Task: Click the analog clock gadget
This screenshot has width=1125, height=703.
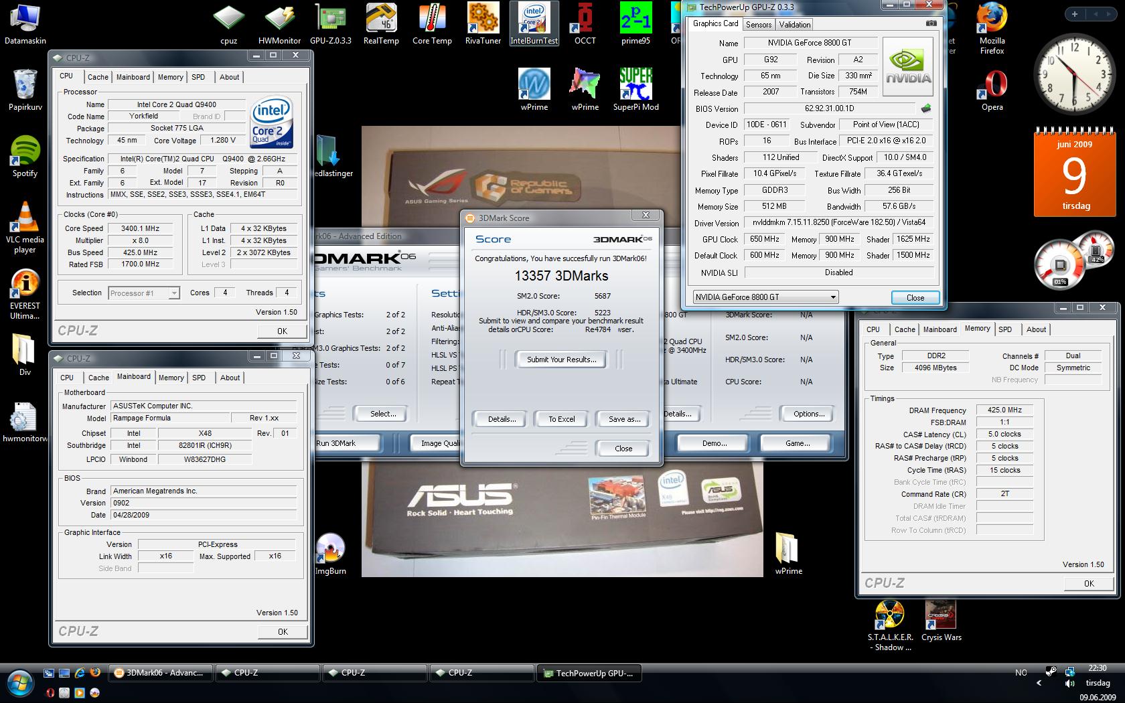Action: pos(1074,74)
